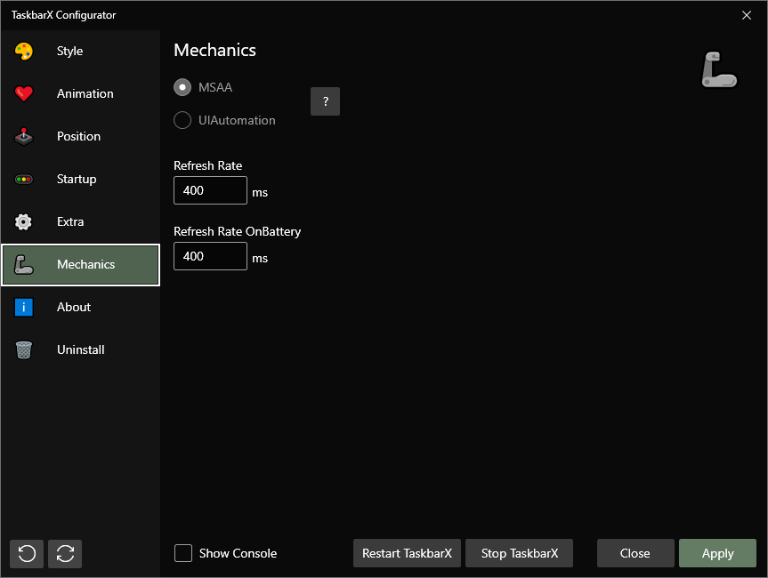Click the Mechanics arm icon in sidebar
The image size is (768, 578).
point(22,264)
